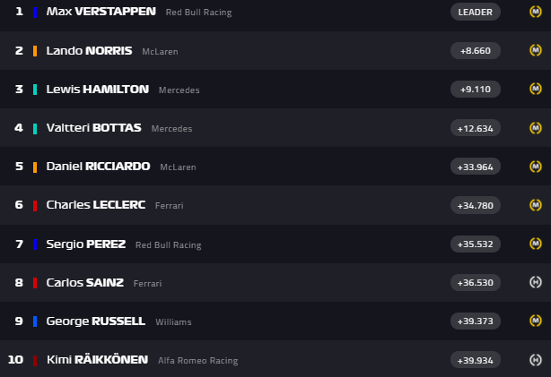Click the position 10 number
The image size is (551, 377).
pyautogui.click(x=15, y=359)
